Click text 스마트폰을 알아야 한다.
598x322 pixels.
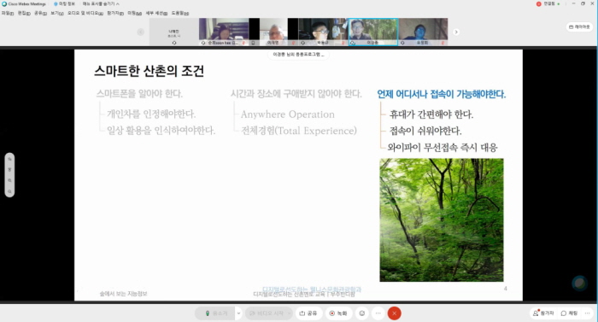tap(139, 94)
